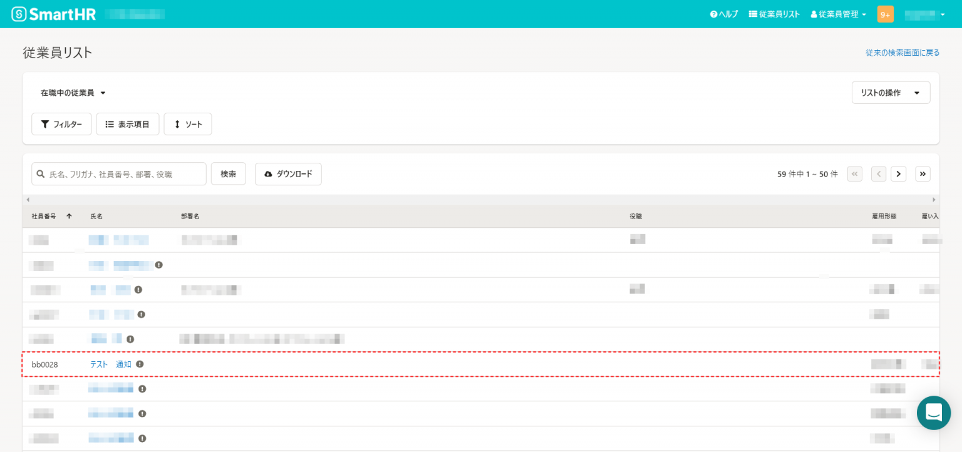Screen dimensions: 962x452
Task: Select 従業員リスト in the top menu
Action: click(774, 14)
